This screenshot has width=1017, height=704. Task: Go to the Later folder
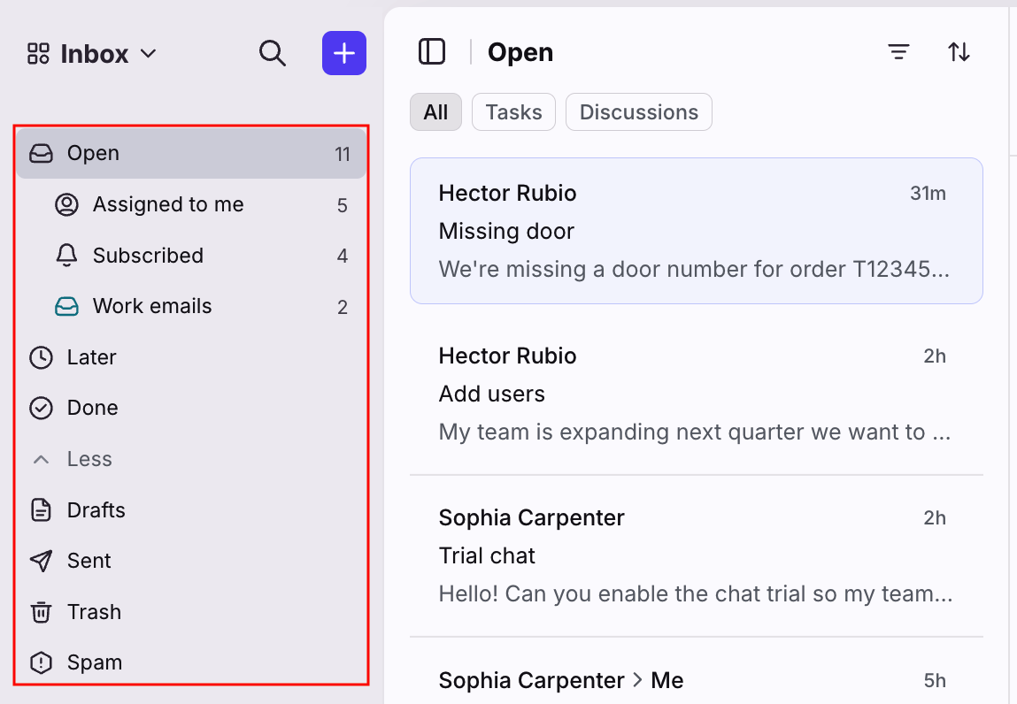click(x=191, y=357)
